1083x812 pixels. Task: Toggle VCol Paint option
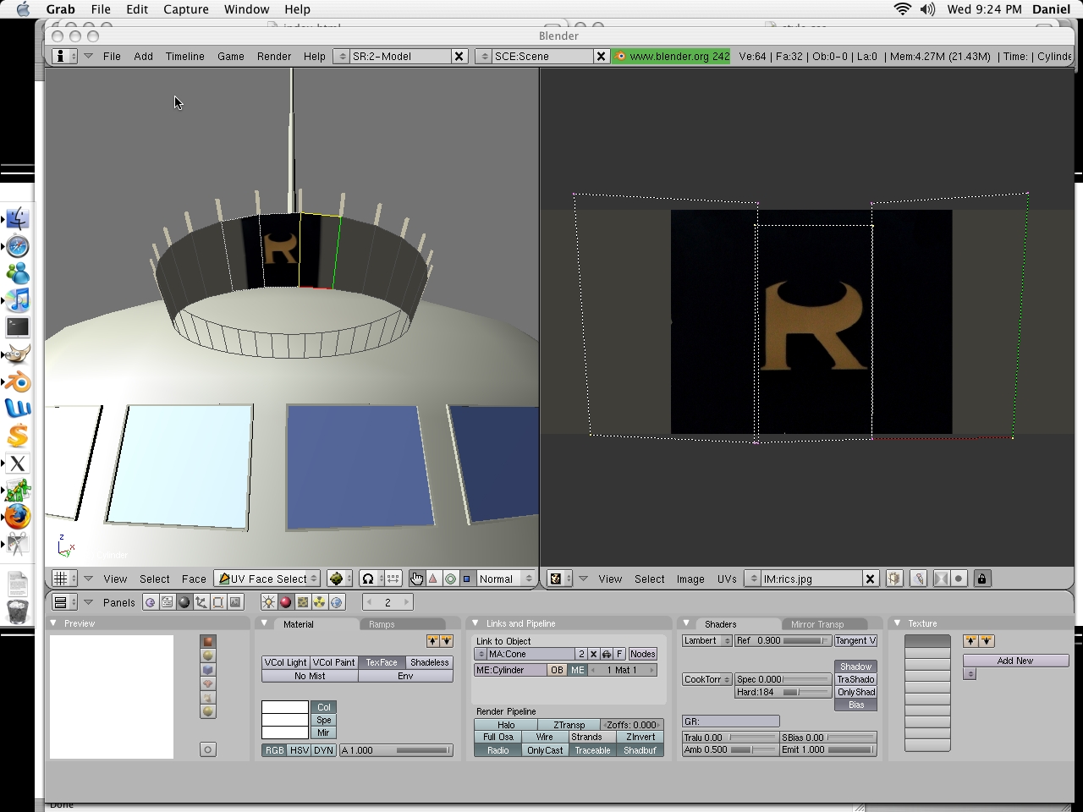click(x=333, y=662)
